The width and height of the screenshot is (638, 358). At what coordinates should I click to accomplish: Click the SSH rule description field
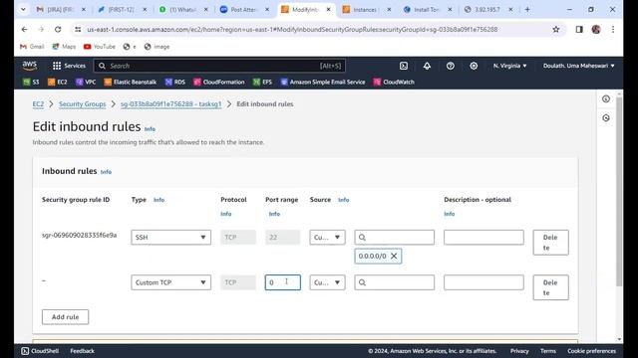[x=483, y=238]
